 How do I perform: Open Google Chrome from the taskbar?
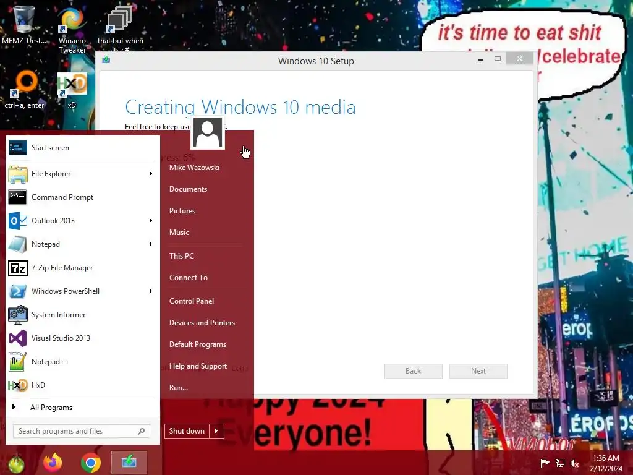pos(90,463)
